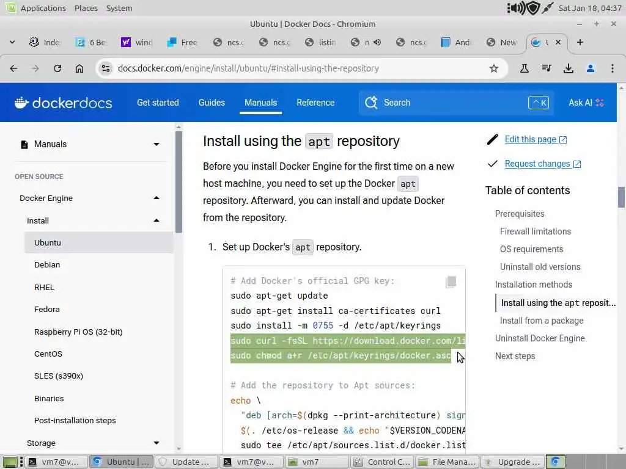The width and height of the screenshot is (626, 469).
Task: Go to Prerequisites in table of contents
Action: pyautogui.click(x=520, y=214)
